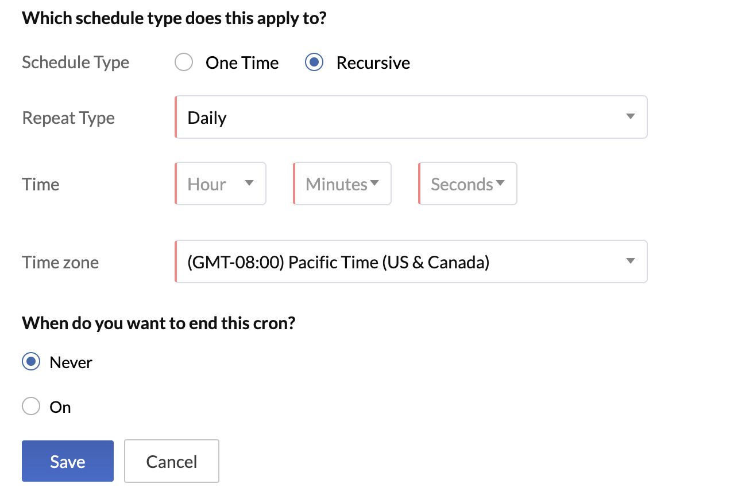Screen dimensions: 734x492
Task: Cancel the schedule configuration
Action: click(171, 461)
